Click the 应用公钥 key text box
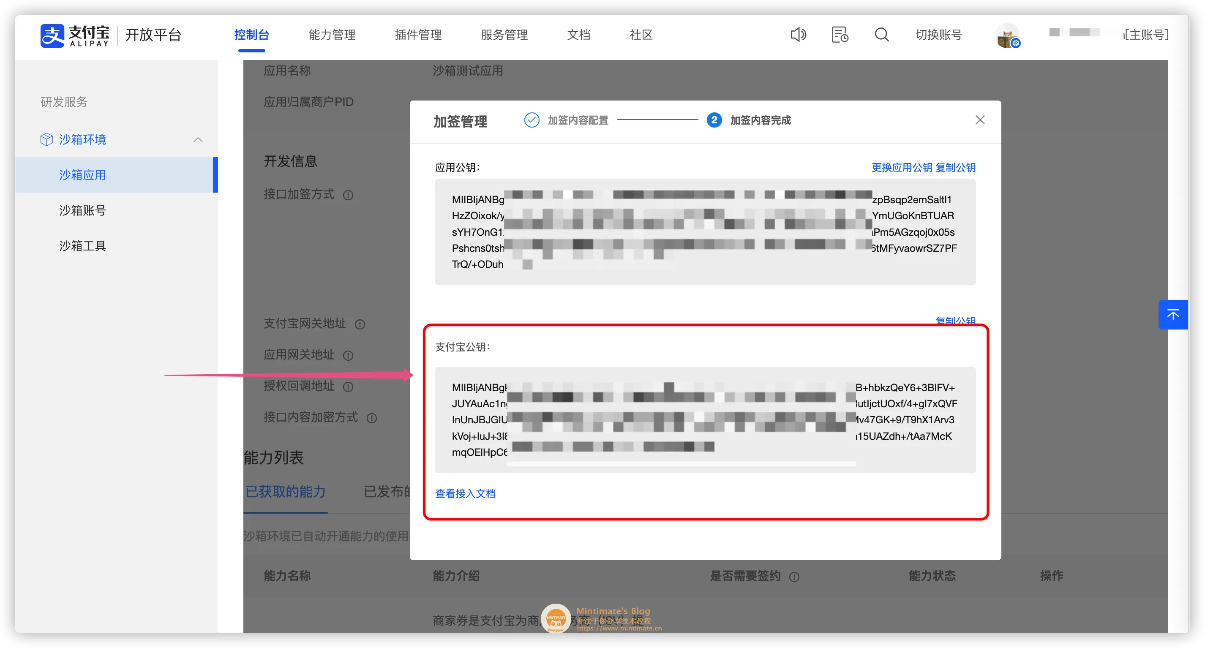The width and height of the screenshot is (1205, 648). pyautogui.click(x=705, y=232)
